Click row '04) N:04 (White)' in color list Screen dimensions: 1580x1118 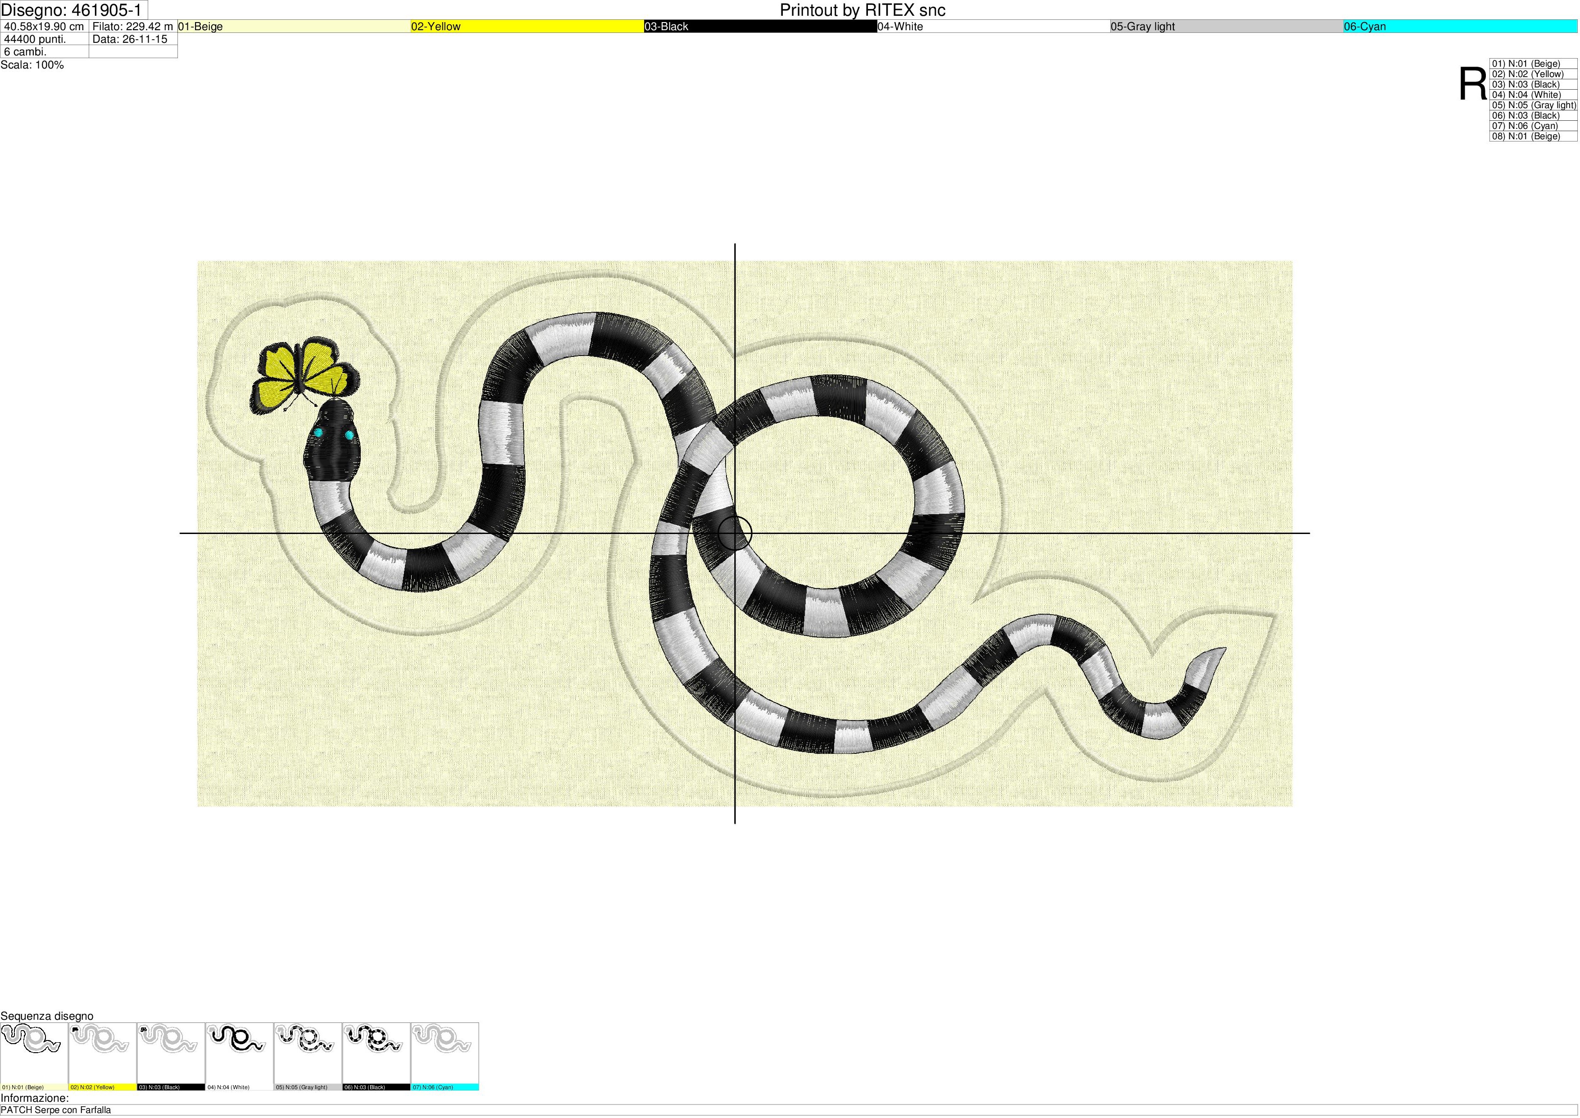1534,94
